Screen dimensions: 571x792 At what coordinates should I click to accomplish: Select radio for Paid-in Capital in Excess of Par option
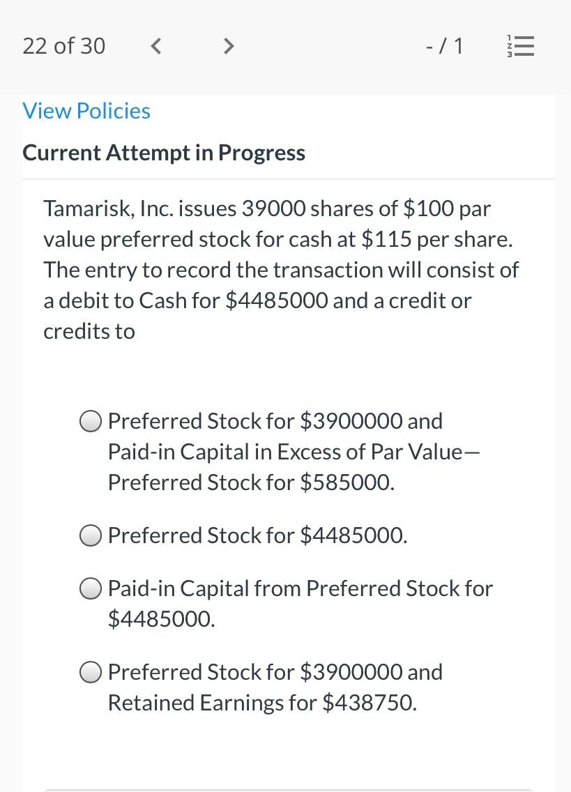pyautogui.click(x=91, y=421)
